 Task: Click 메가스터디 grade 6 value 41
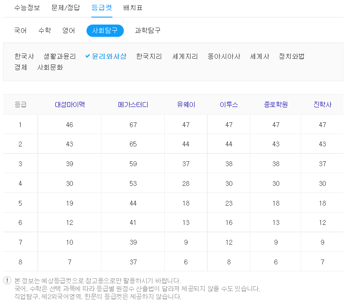(133, 223)
